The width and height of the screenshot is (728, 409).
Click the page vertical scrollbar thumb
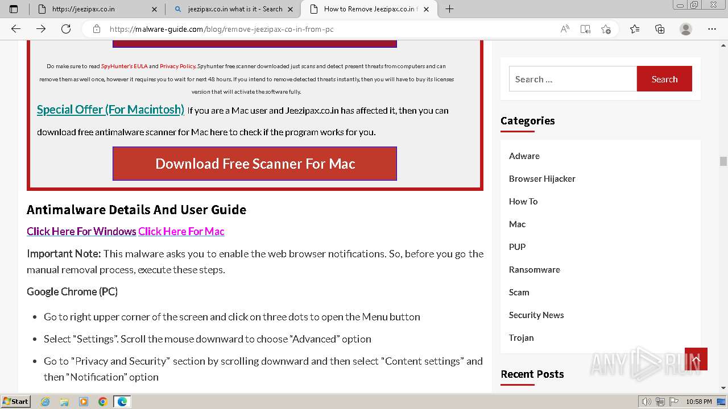click(x=723, y=161)
